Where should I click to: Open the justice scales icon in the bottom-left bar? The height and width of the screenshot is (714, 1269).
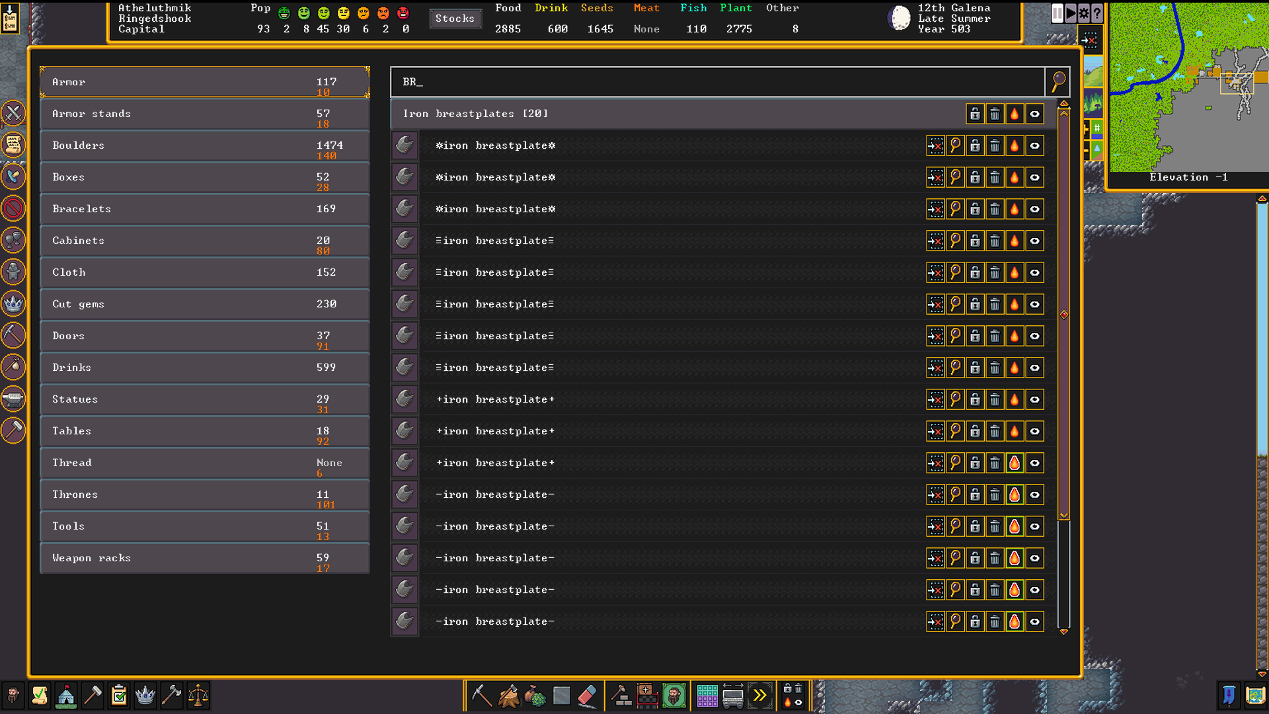(x=198, y=695)
